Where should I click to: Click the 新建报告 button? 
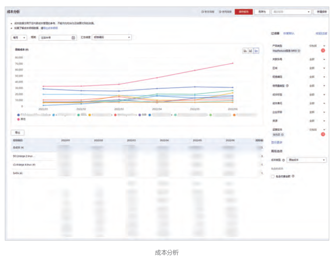pos(321,12)
